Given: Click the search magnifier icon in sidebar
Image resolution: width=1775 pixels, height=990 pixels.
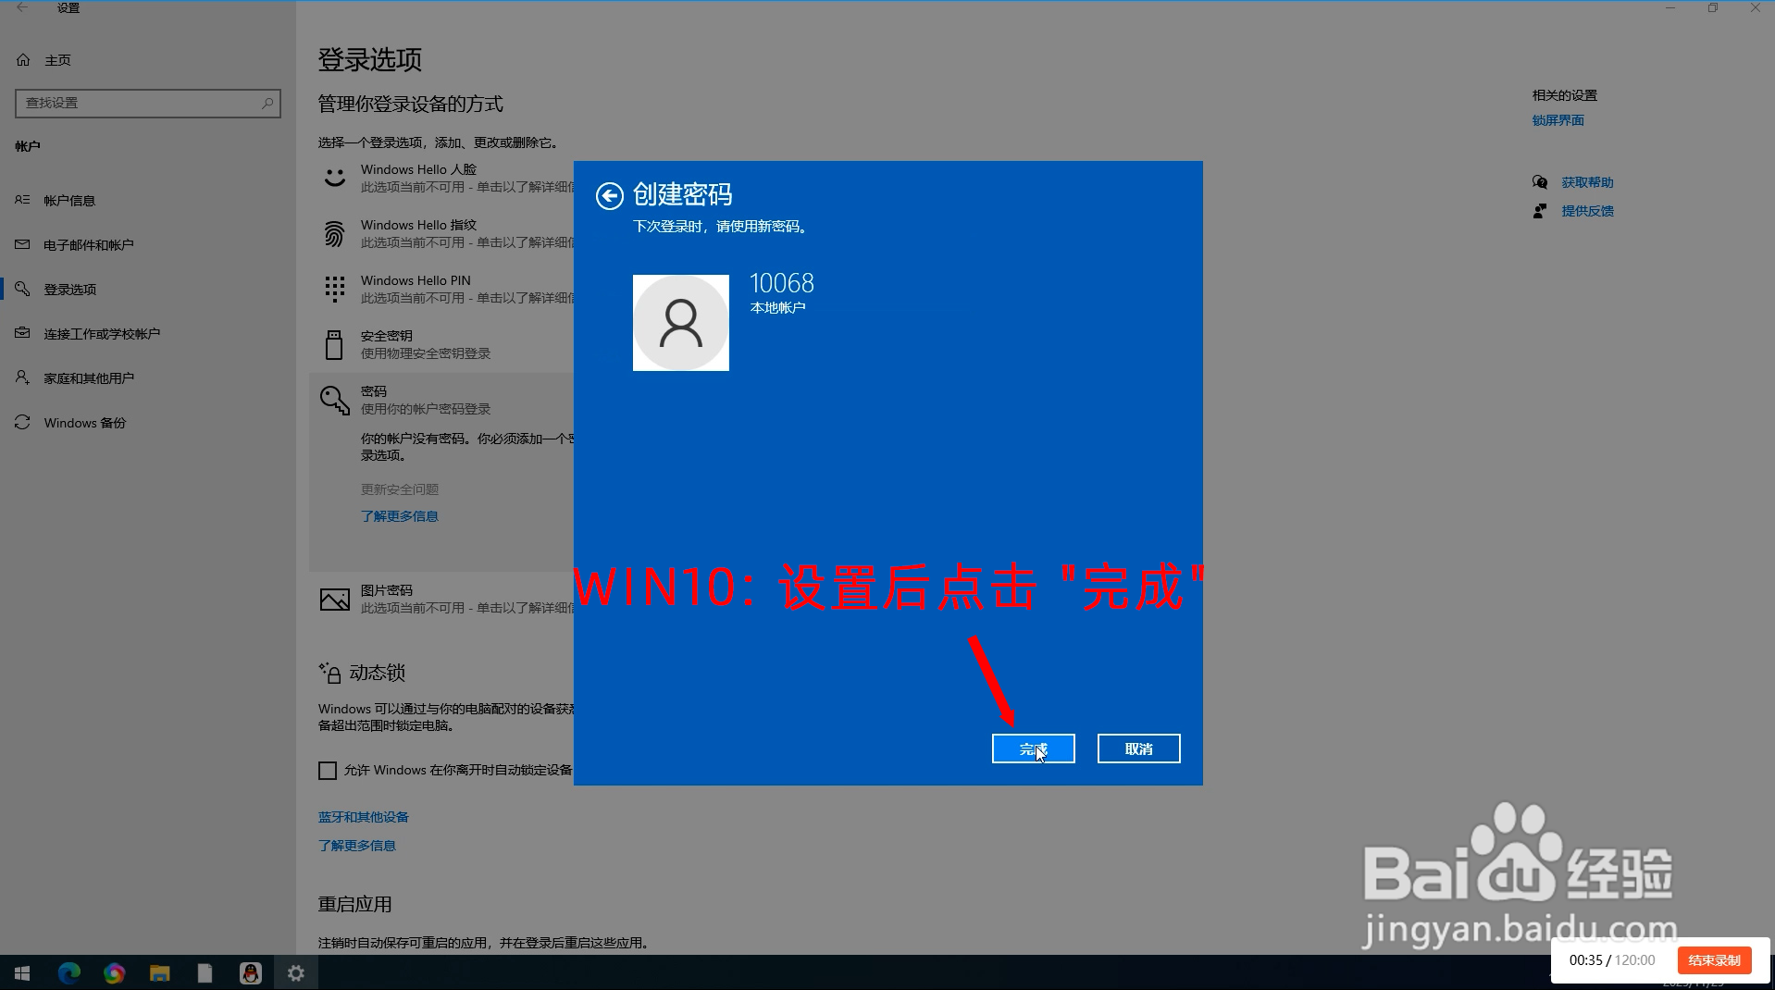Looking at the screenshot, I should [x=267, y=103].
